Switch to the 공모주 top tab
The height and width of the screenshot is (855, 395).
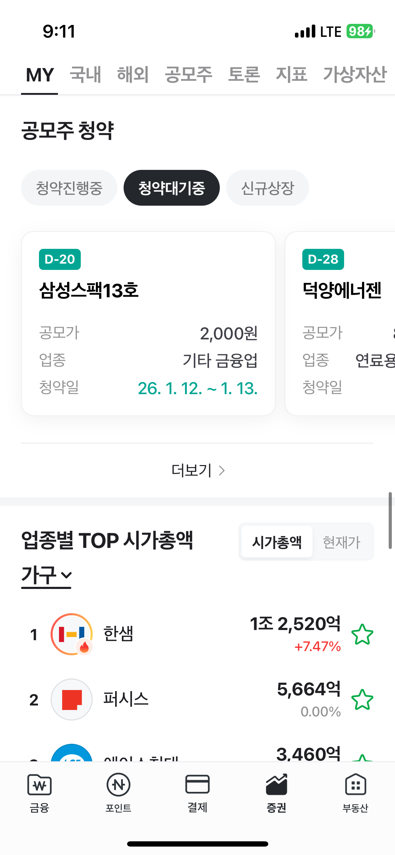pyautogui.click(x=189, y=74)
